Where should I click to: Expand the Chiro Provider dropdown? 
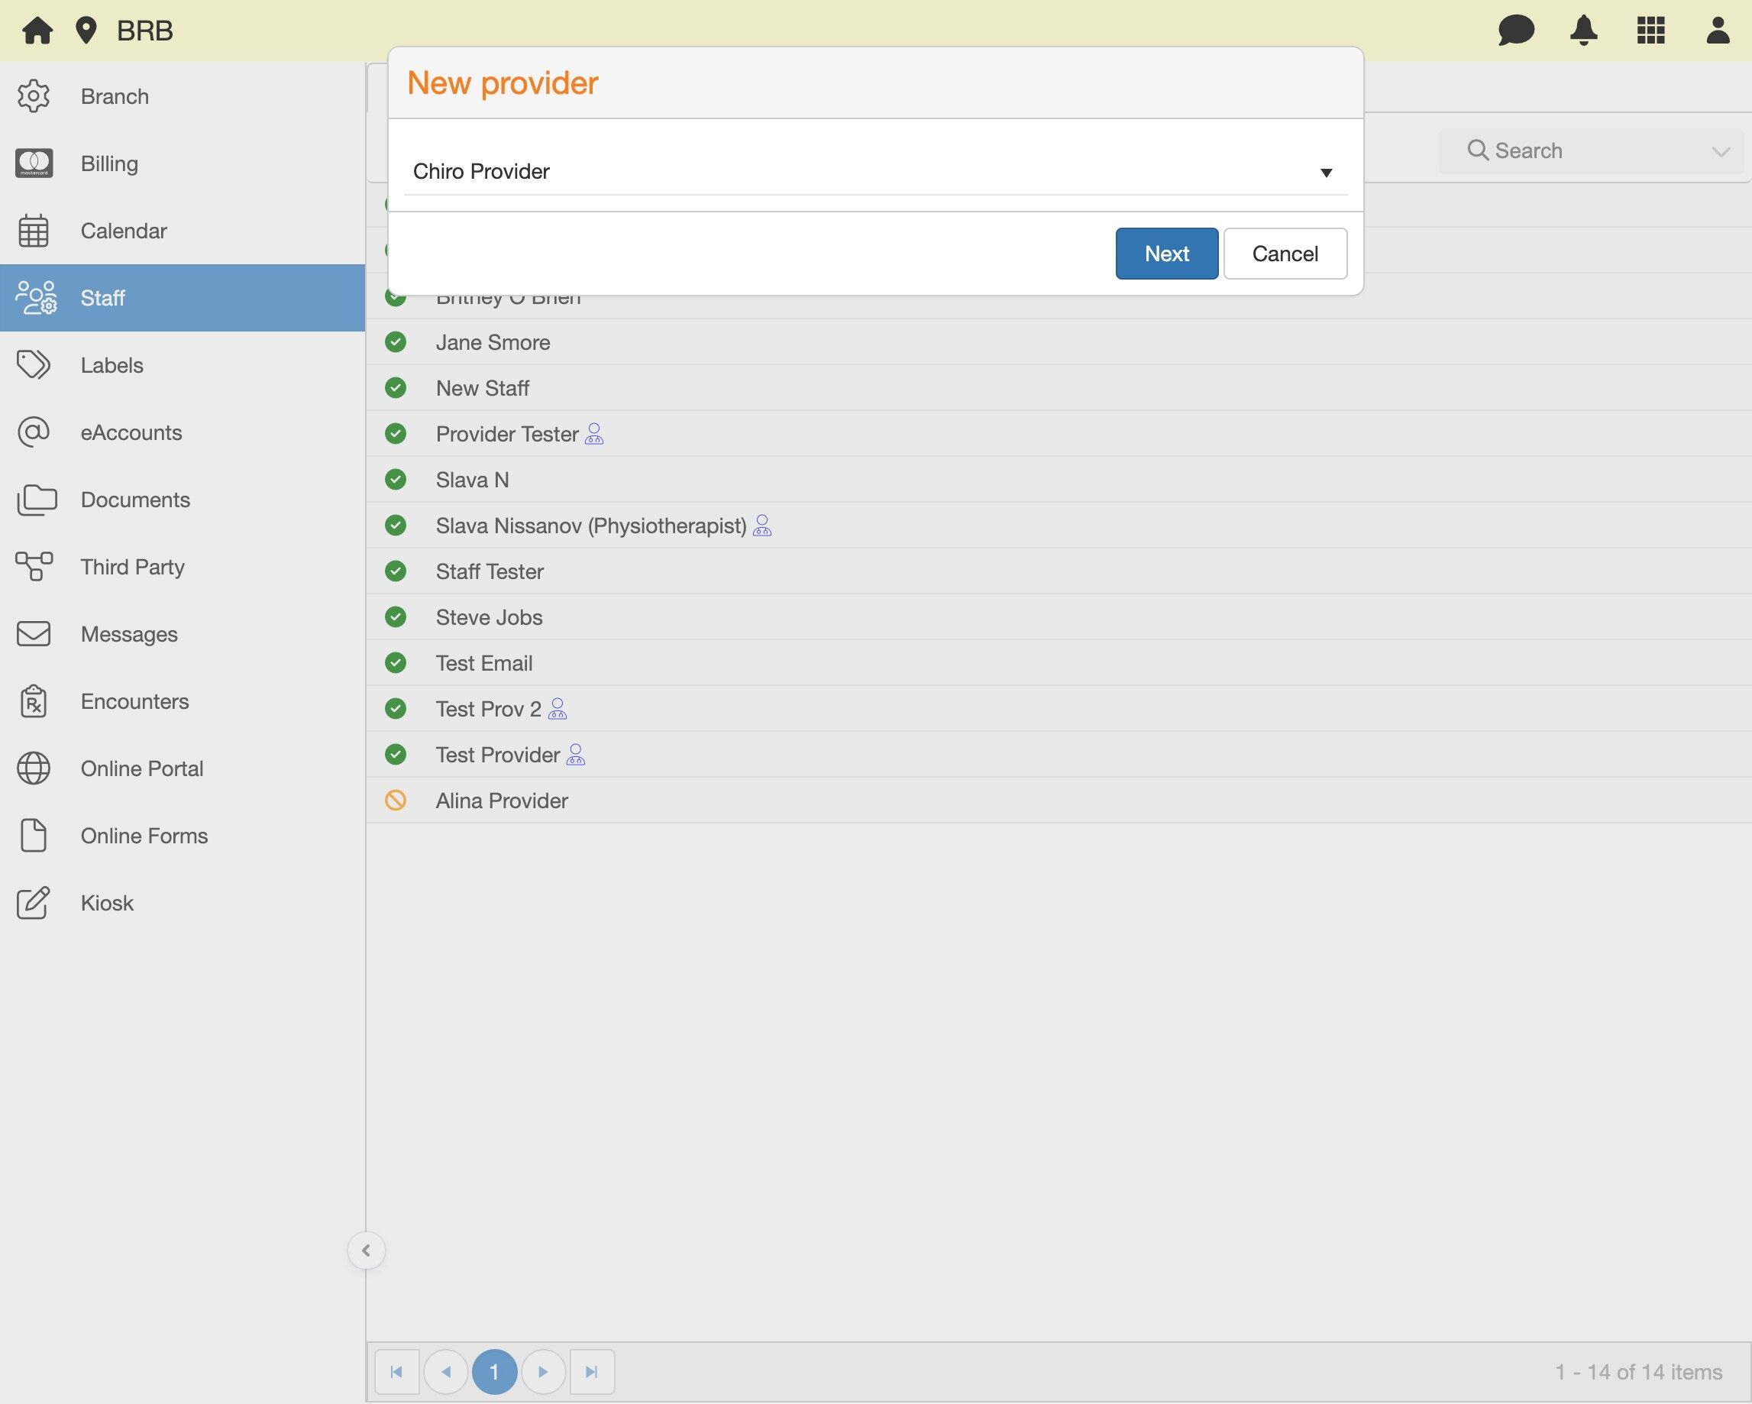[x=1326, y=173]
